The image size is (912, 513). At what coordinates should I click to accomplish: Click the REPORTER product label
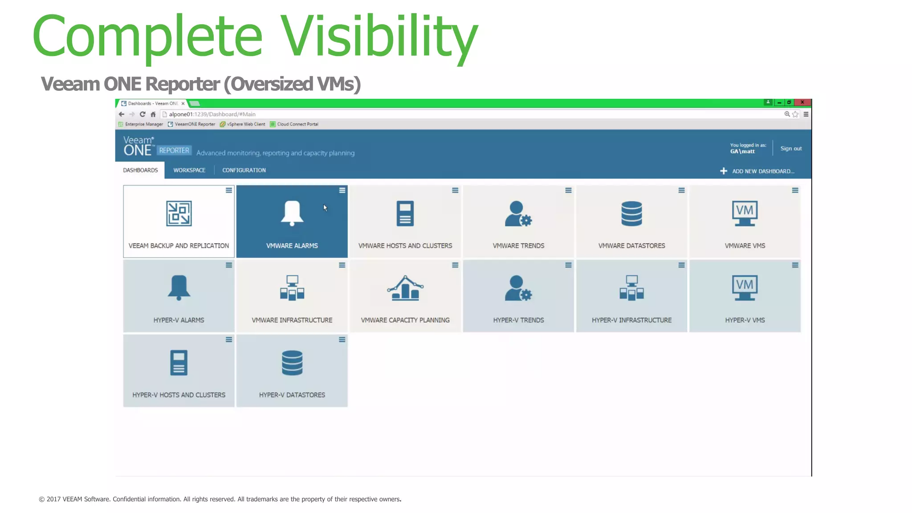click(174, 151)
